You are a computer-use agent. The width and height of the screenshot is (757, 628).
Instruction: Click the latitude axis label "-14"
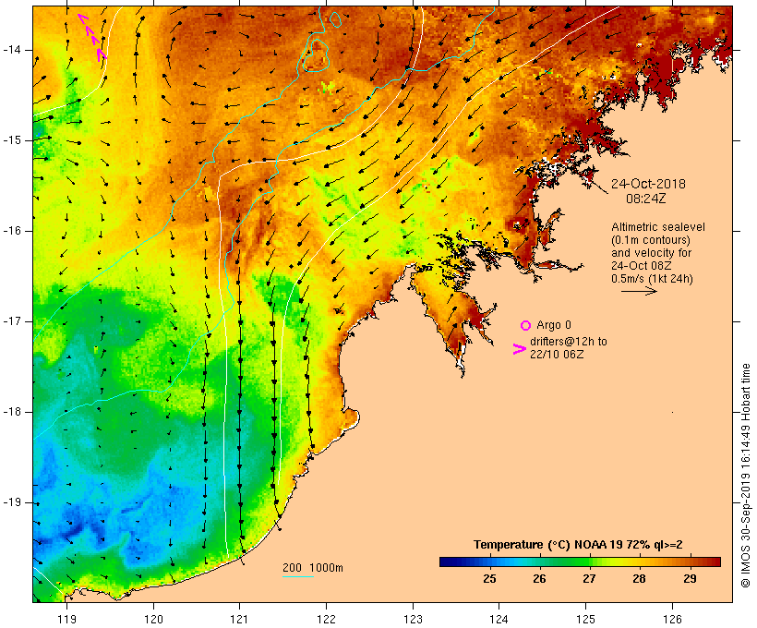click(11, 50)
